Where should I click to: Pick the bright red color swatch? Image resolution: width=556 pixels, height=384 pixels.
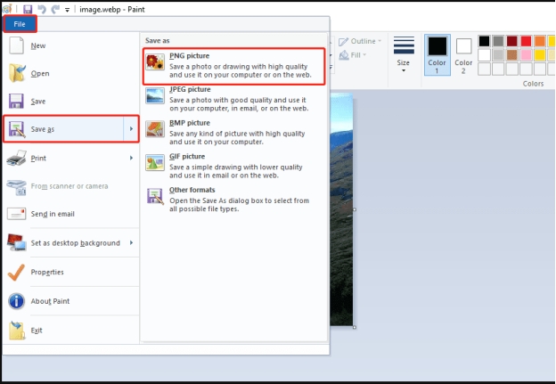[x=526, y=41]
